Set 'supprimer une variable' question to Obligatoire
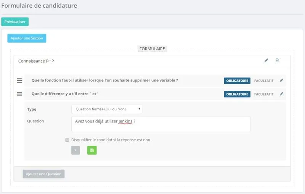This screenshot has height=194, width=305. click(237, 81)
